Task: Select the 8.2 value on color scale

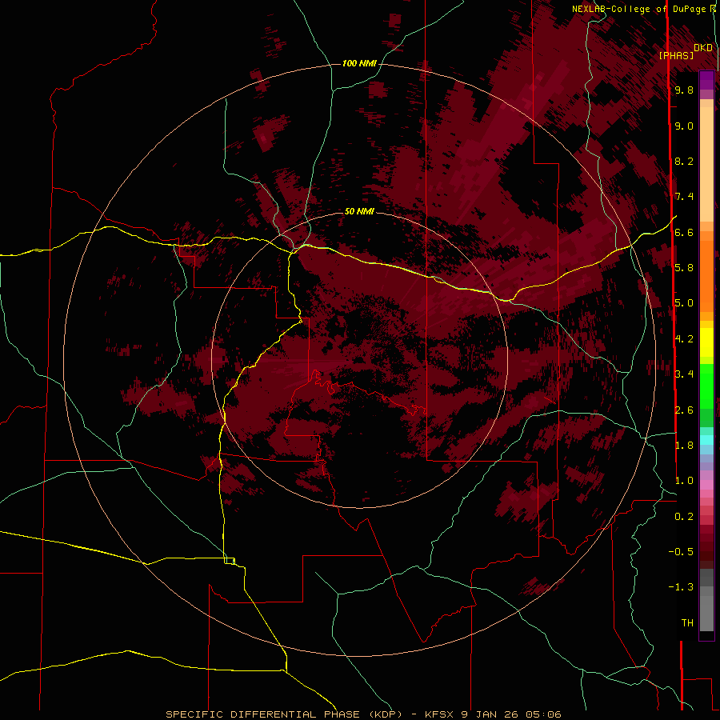Action: [684, 161]
